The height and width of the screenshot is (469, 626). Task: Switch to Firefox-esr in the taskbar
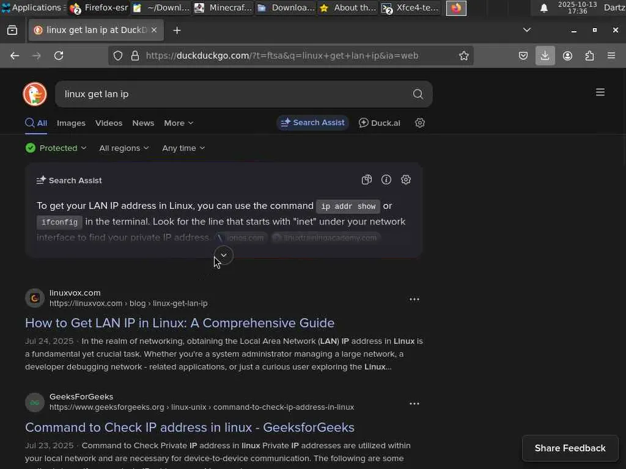[98, 7]
